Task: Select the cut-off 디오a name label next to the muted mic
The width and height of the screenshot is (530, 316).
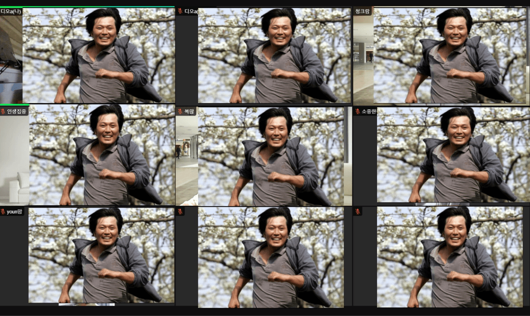Action: click(191, 11)
